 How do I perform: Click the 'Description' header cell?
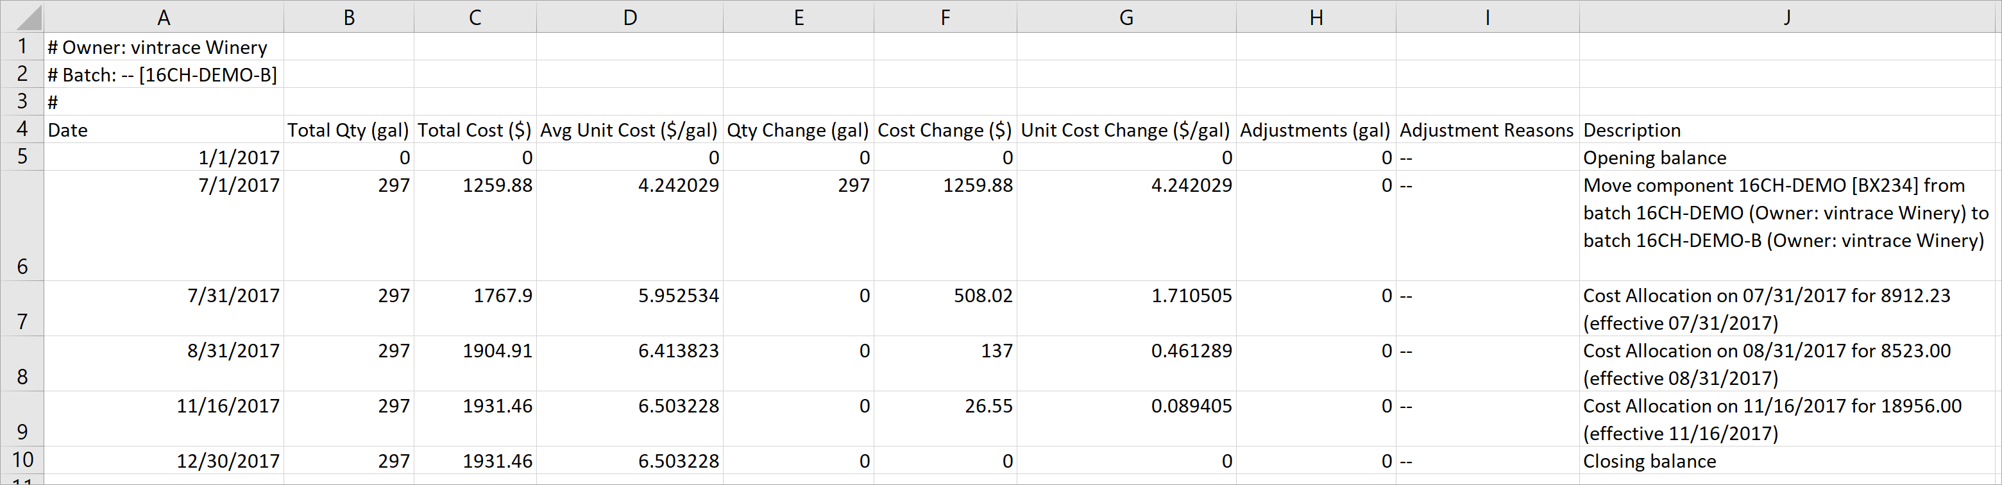(x=1788, y=130)
